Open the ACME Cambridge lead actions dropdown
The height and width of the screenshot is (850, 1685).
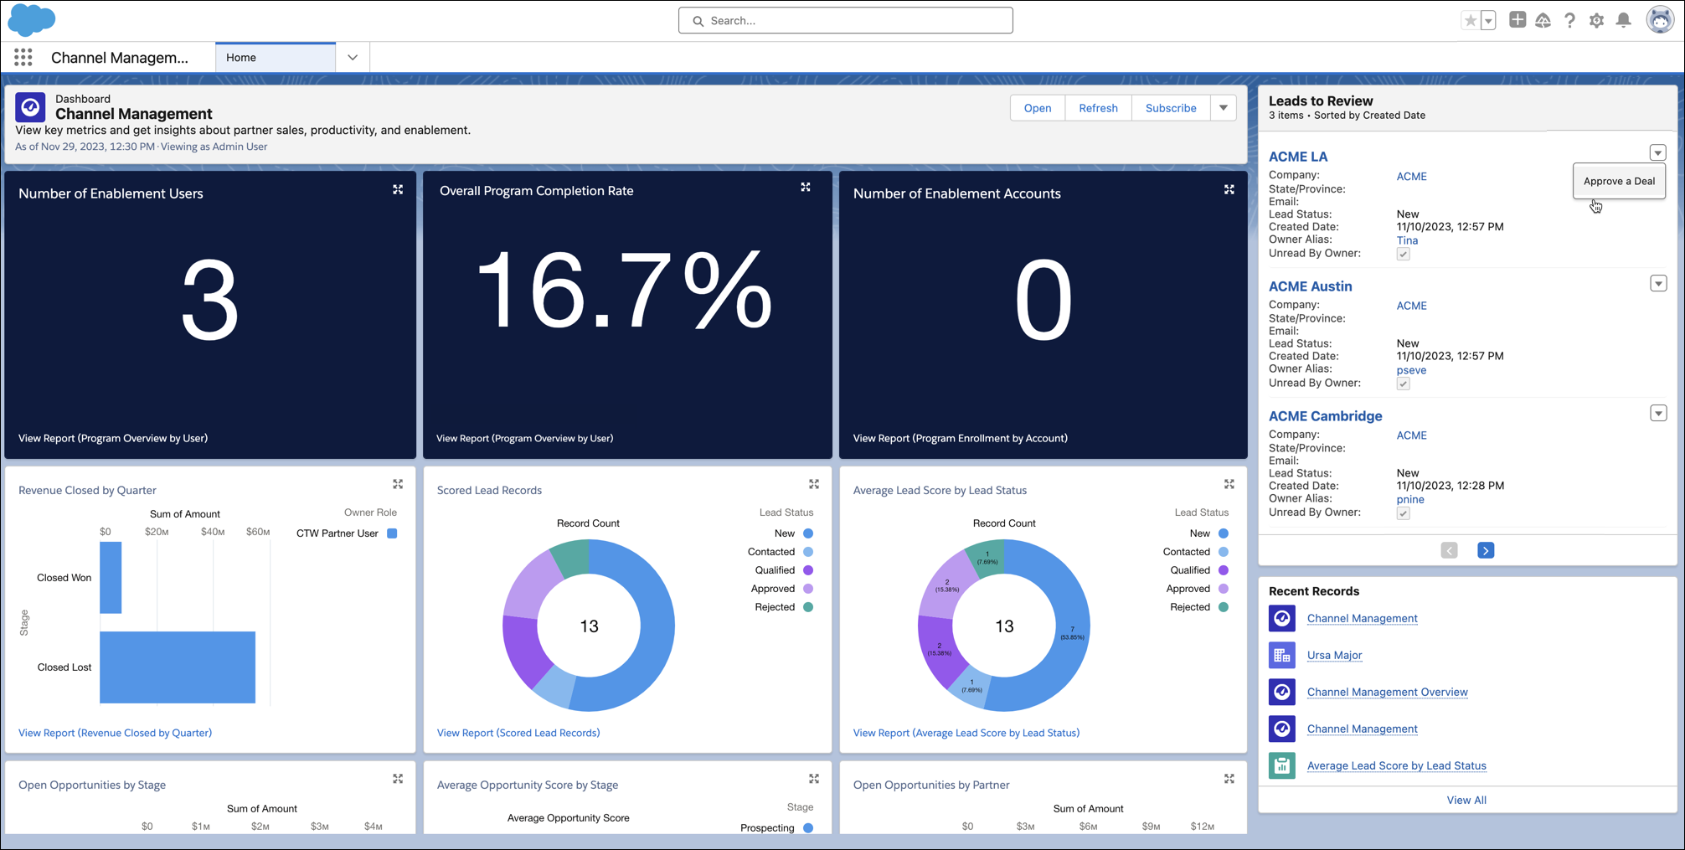pos(1658,414)
